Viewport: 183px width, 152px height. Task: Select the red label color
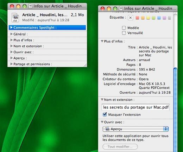pyautogui.click(x=137, y=18)
